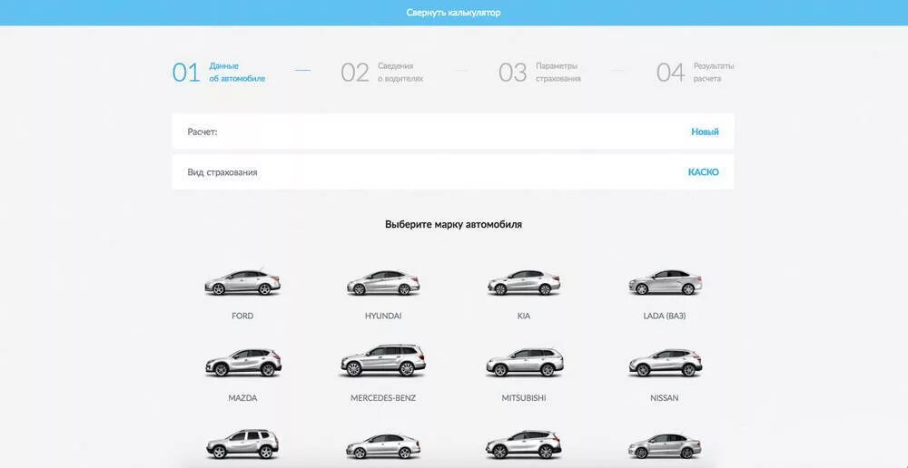Choose the MITSUBISHI brand label

tap(524, 398)
